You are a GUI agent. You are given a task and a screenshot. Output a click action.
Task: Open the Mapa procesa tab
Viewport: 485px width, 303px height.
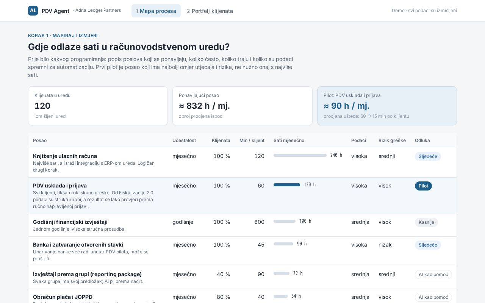pyautogui.click(x=156, y=11)
